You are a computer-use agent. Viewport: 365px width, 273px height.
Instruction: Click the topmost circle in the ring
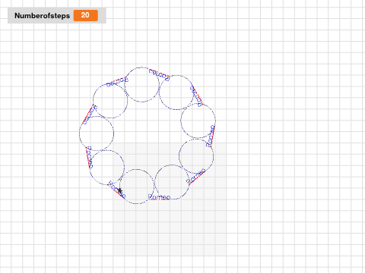click(141, 85)
